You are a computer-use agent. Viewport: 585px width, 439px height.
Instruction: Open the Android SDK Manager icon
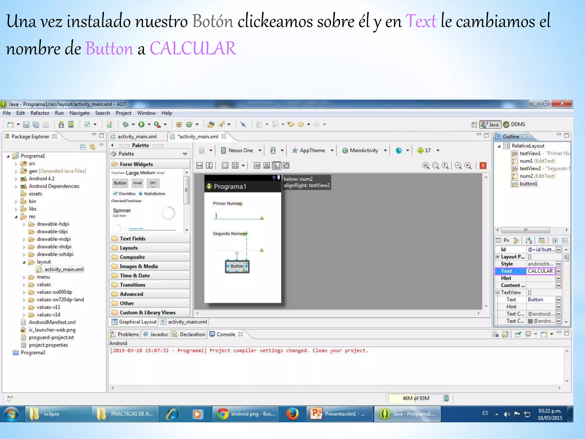click(x=61, y=125)
